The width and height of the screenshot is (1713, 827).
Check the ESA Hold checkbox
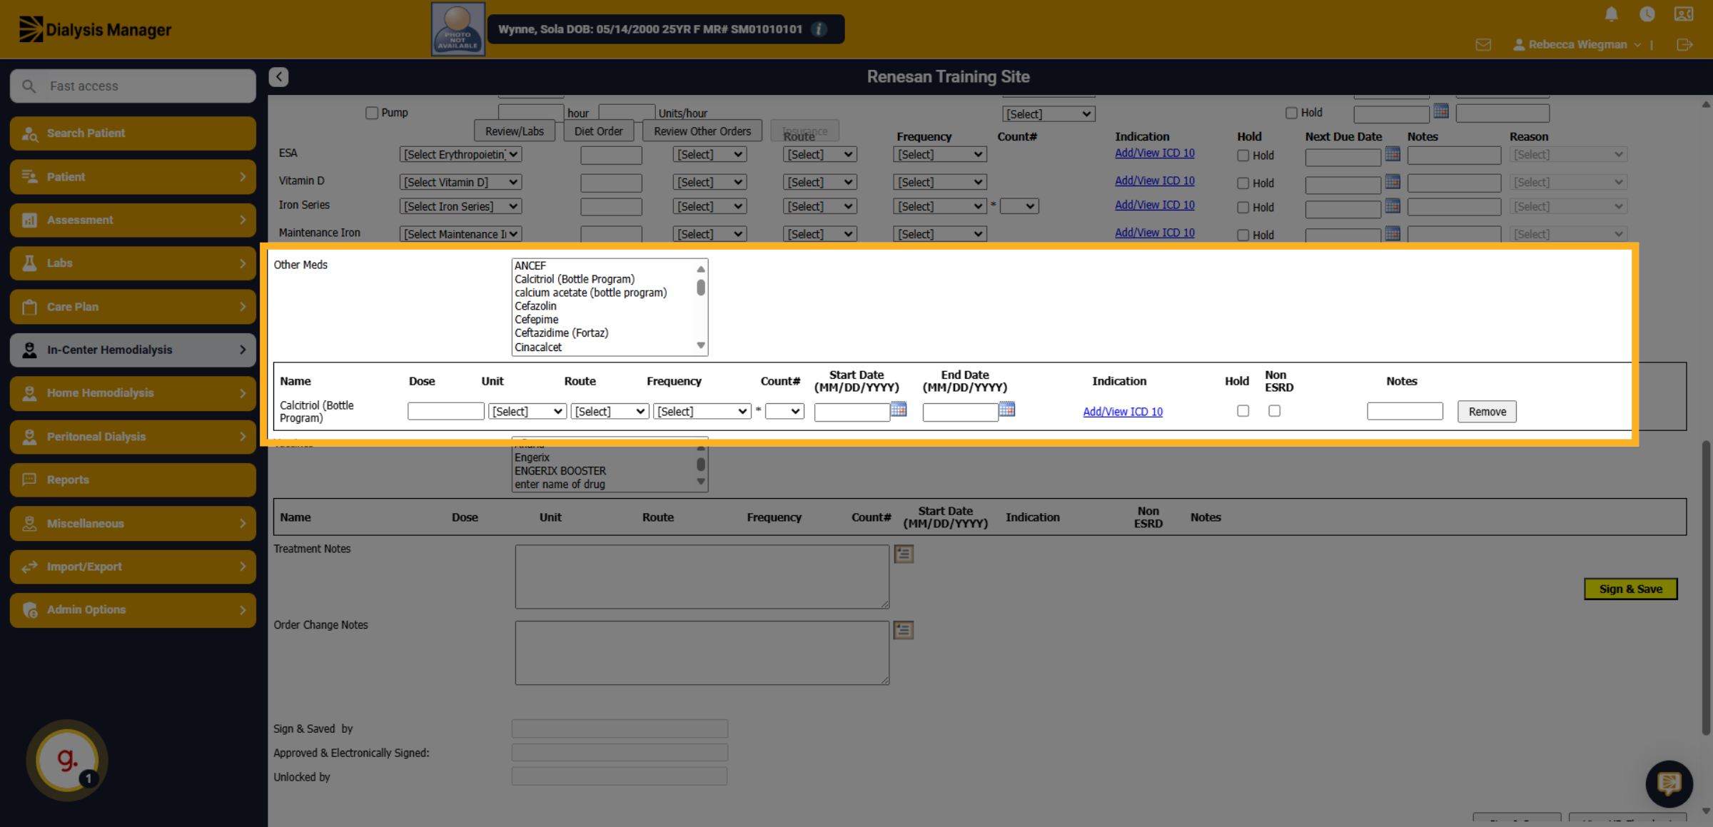(x=1243, y=156)
